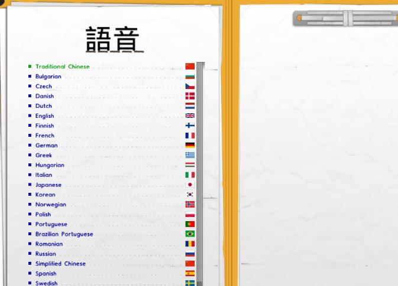
Task: Click the South Korean flag icon
Action: pos(190,195)
